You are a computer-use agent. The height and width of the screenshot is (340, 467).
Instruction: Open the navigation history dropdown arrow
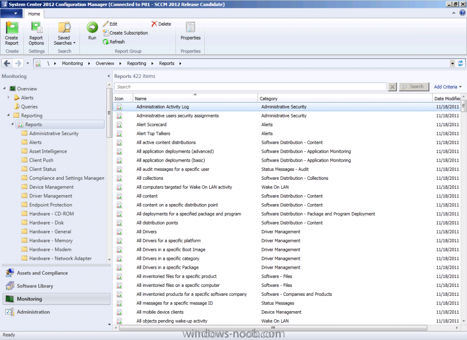click(x=28, y=63)
